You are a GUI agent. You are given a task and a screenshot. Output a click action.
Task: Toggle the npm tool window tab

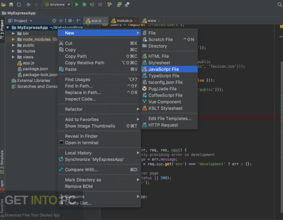pos(2,184)
